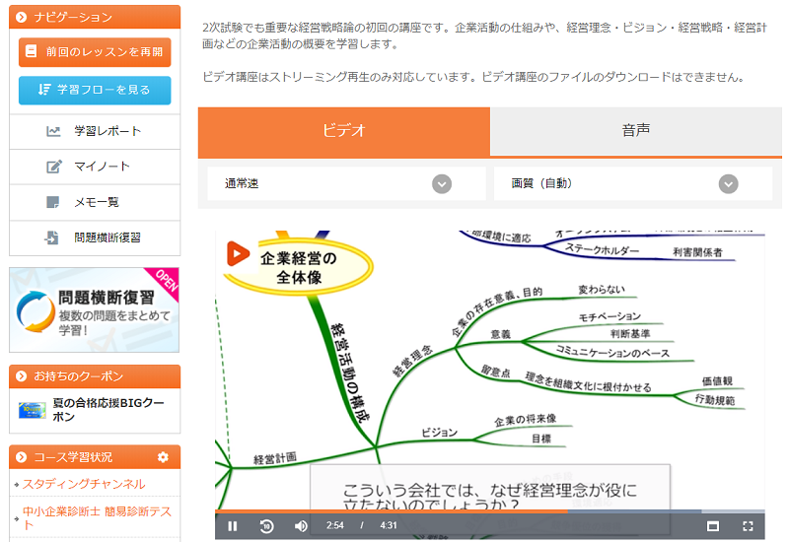Open マイノート in navigation

coord(95,167)
